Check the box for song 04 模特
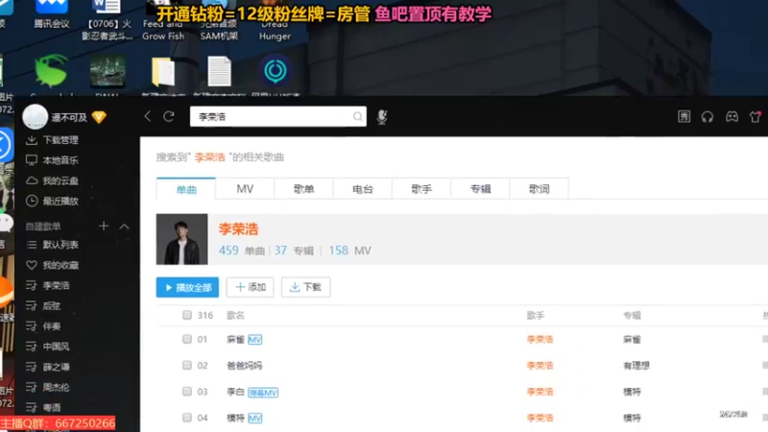Viewport: 768px width, 432px height. [x=187, y=418]
